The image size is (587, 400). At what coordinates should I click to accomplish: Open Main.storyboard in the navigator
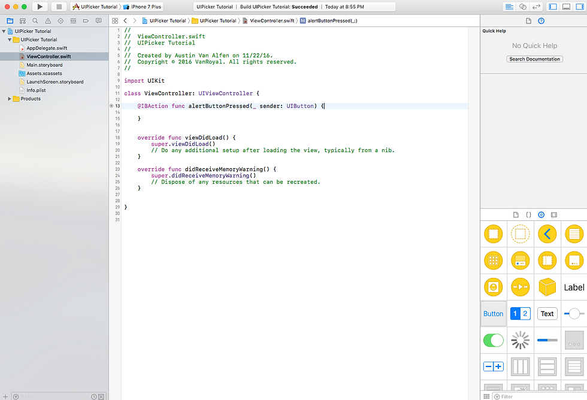(44, 65)
